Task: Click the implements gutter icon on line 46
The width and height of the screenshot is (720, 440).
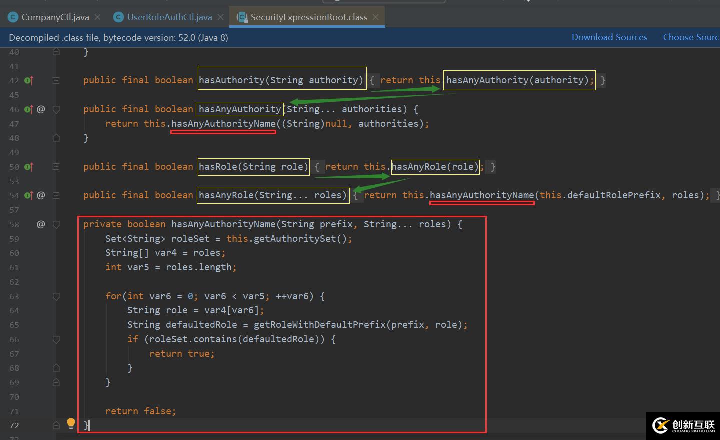Action: tap(29, 109)
